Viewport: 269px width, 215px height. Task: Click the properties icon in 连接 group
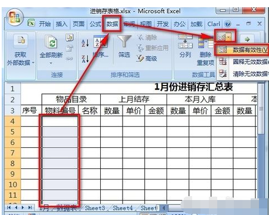[x=69, y=48]
